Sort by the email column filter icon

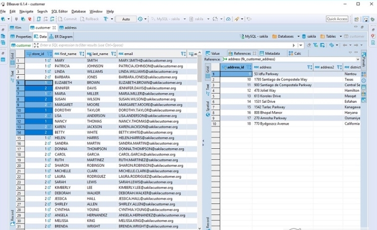coord(183,54)
